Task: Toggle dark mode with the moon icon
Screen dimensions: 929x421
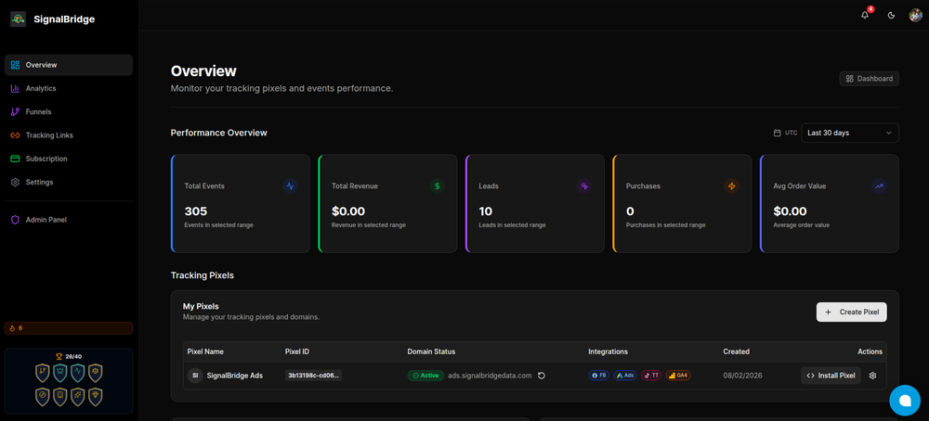Action: [891, 15]
